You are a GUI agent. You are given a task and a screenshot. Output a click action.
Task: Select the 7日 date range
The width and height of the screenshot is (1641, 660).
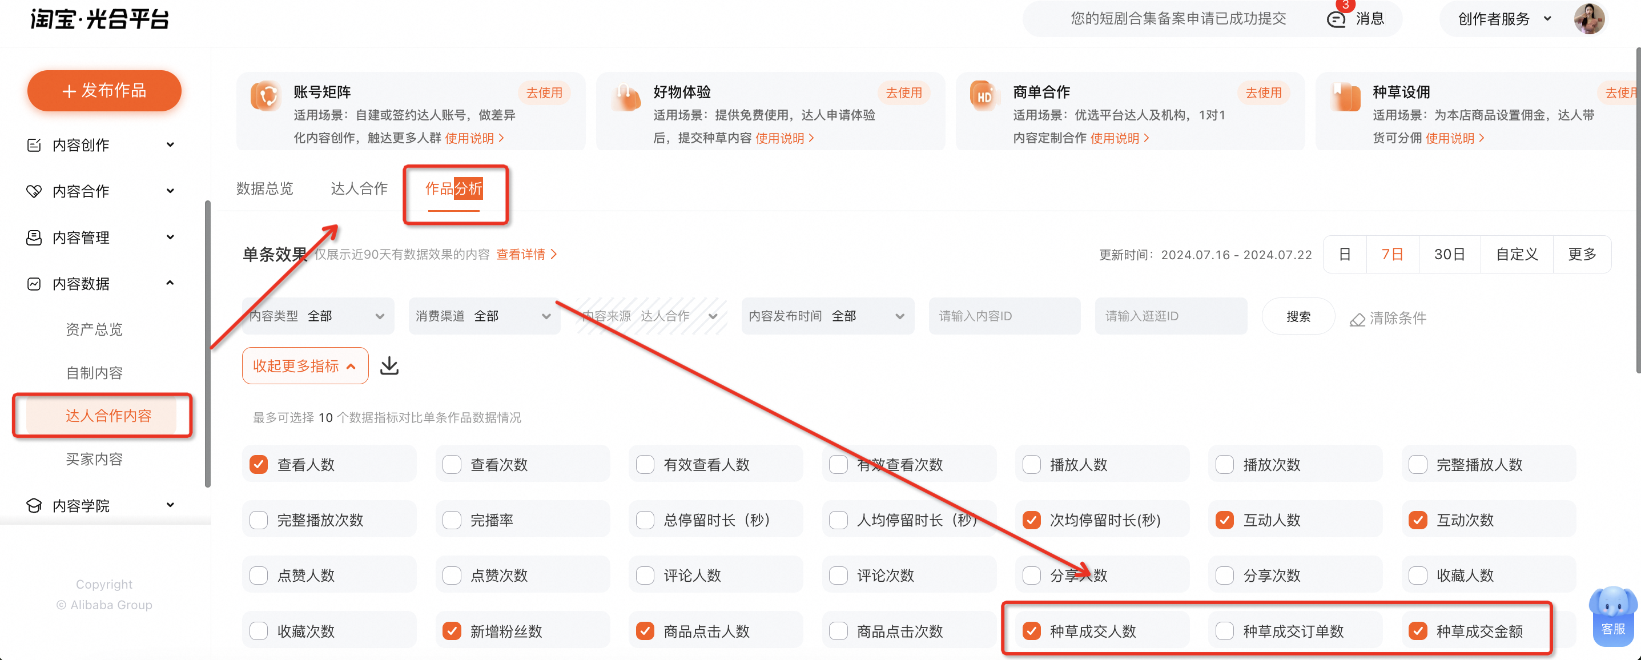click(1393, 254)
